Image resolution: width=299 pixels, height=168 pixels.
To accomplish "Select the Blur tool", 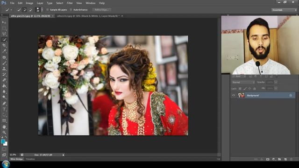I will click(x=4, y=91).
